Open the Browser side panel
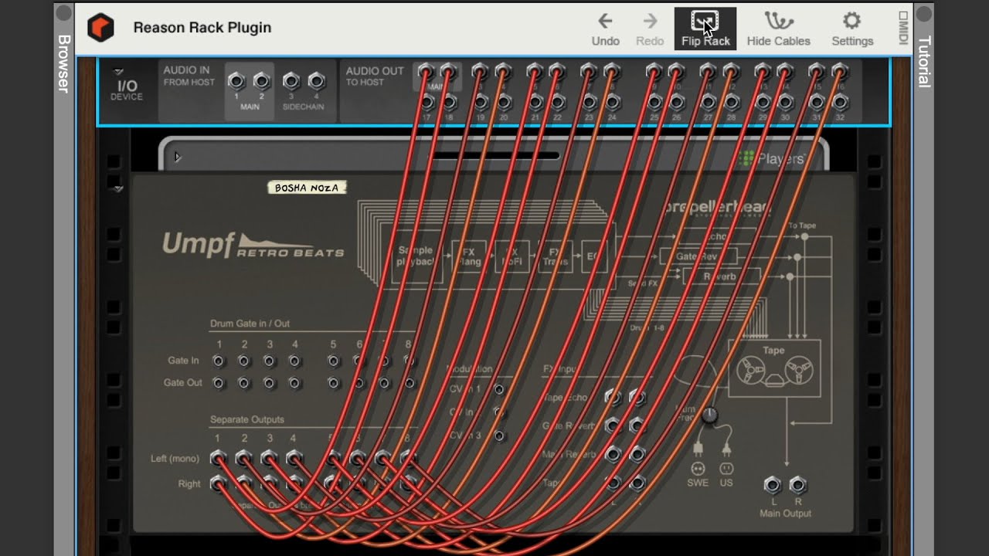Viewport: 989px width, 556px height. point(63,63)
